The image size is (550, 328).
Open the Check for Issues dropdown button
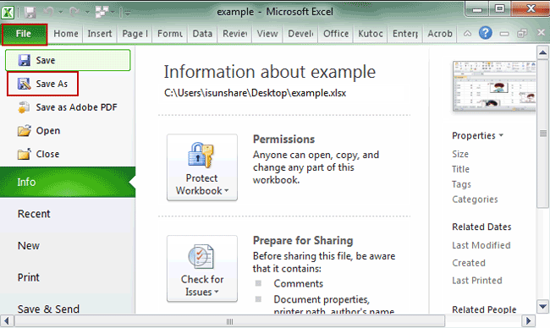click(202, 269)
